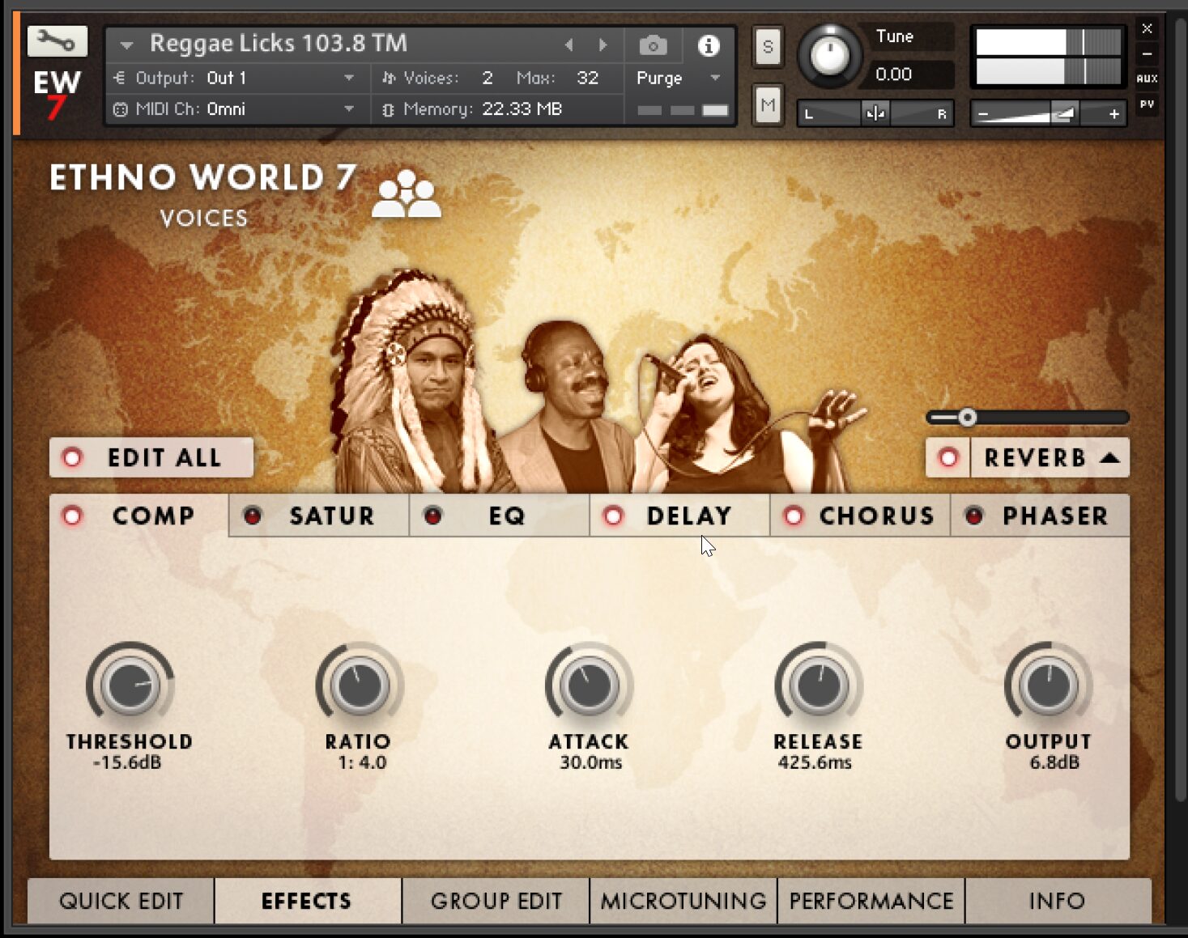Toggle the EQ power LED

(x=433, y=516)
